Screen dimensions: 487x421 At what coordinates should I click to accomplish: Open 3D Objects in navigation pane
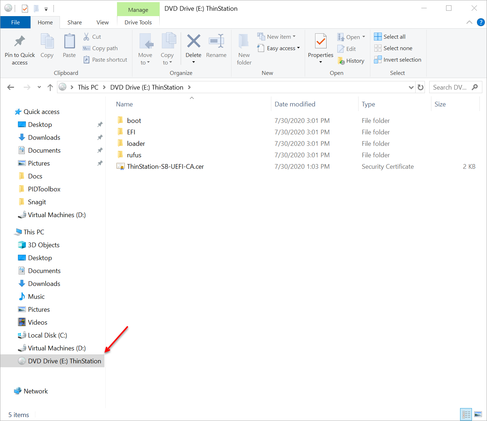click(x=44, y=245)
